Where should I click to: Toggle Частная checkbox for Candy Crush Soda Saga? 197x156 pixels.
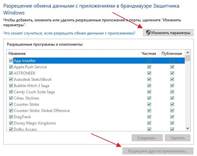click(149, 92)
